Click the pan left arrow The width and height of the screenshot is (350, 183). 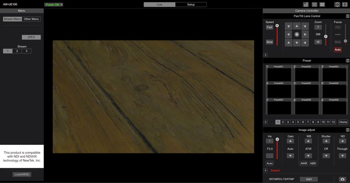tap(288, 34)
